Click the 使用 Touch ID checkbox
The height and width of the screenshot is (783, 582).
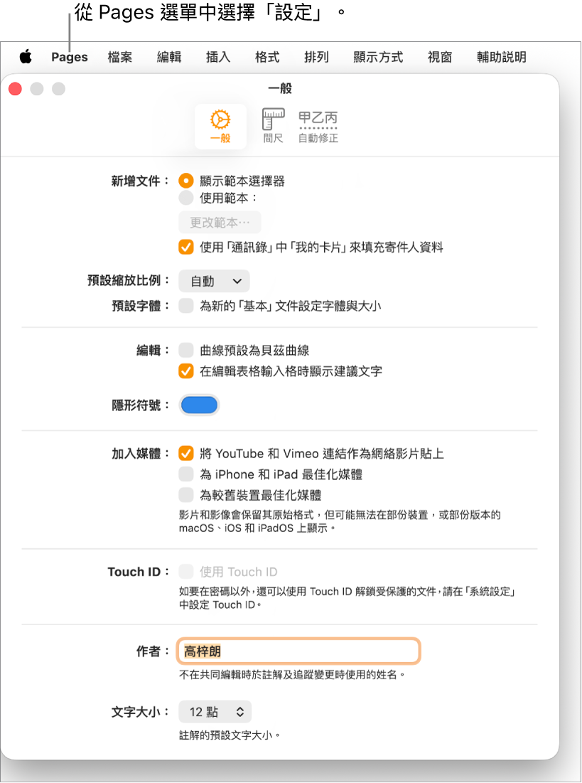[186, 571]
